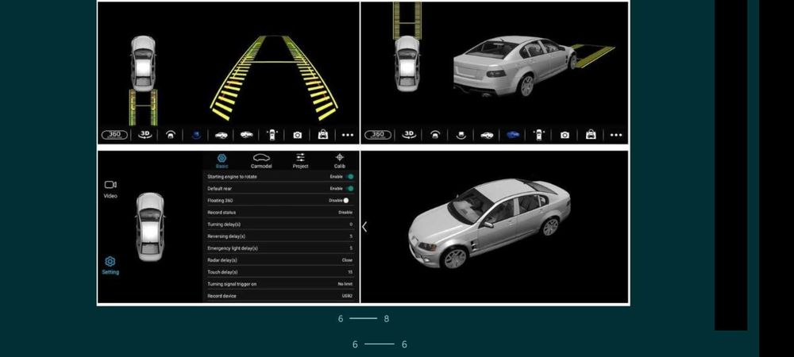Click the 'Emergency light delay(s)' label
The image size is (794, 357).
233,248
